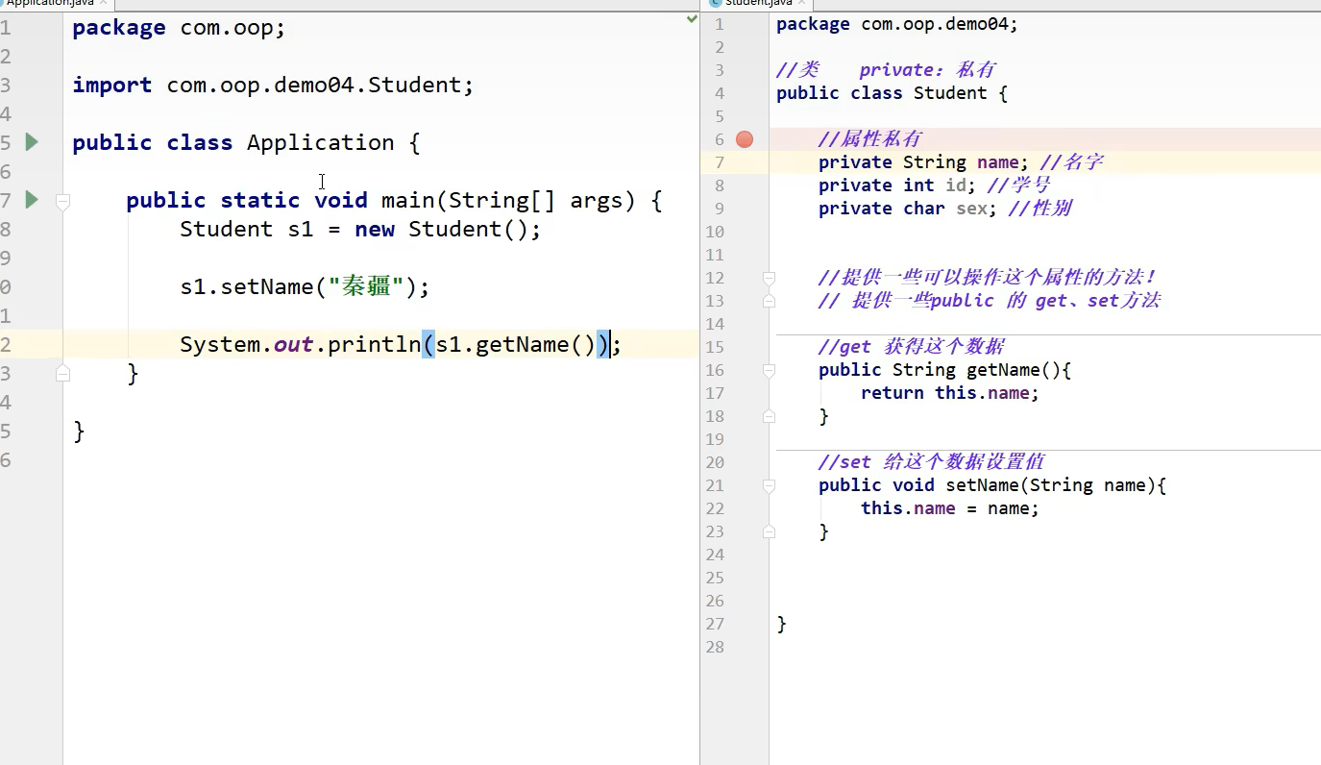Click line number 28 in Student.java gutter
1321x765 pixels.
pyautogui.click(x=715, y=647)
